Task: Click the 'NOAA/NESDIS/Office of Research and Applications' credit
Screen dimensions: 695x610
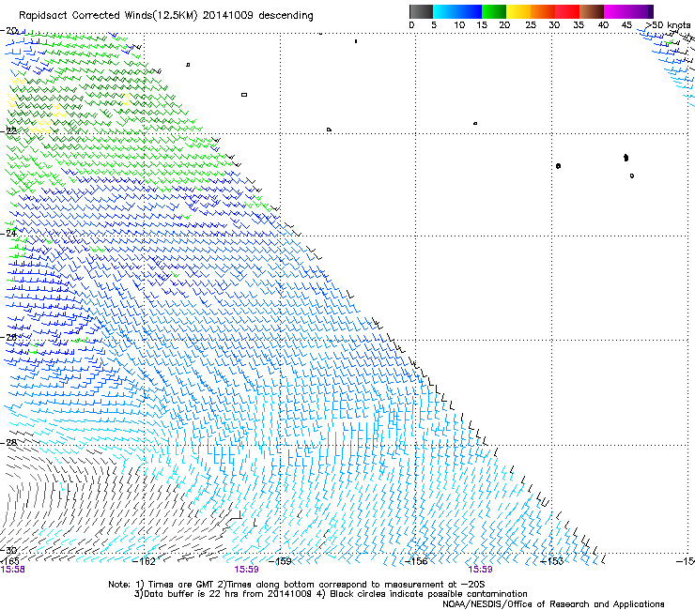Action: point(553,604)
